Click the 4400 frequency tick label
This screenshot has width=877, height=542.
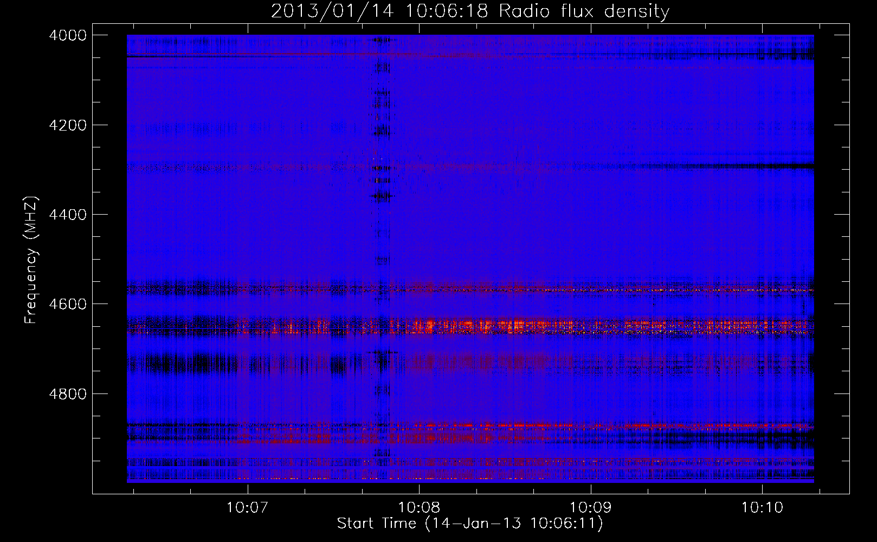pos(68,215)
